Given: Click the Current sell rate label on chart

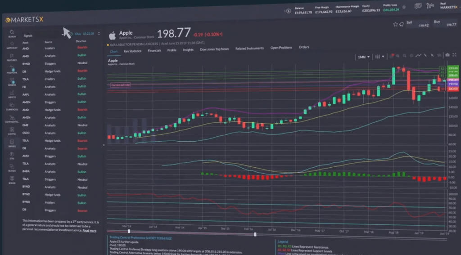Looking at the screenshot, I should click(120, 85).
